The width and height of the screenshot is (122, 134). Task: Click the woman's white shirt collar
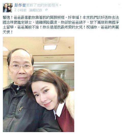59,111
